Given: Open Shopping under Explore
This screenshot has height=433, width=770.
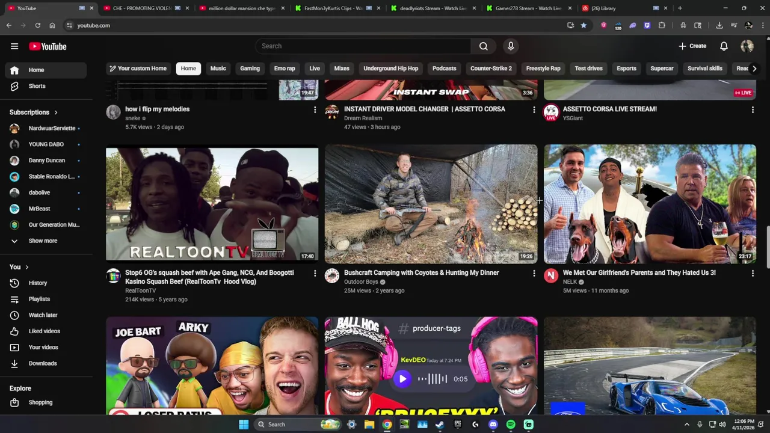Looking at the screenshot, I should coord(46,402).
